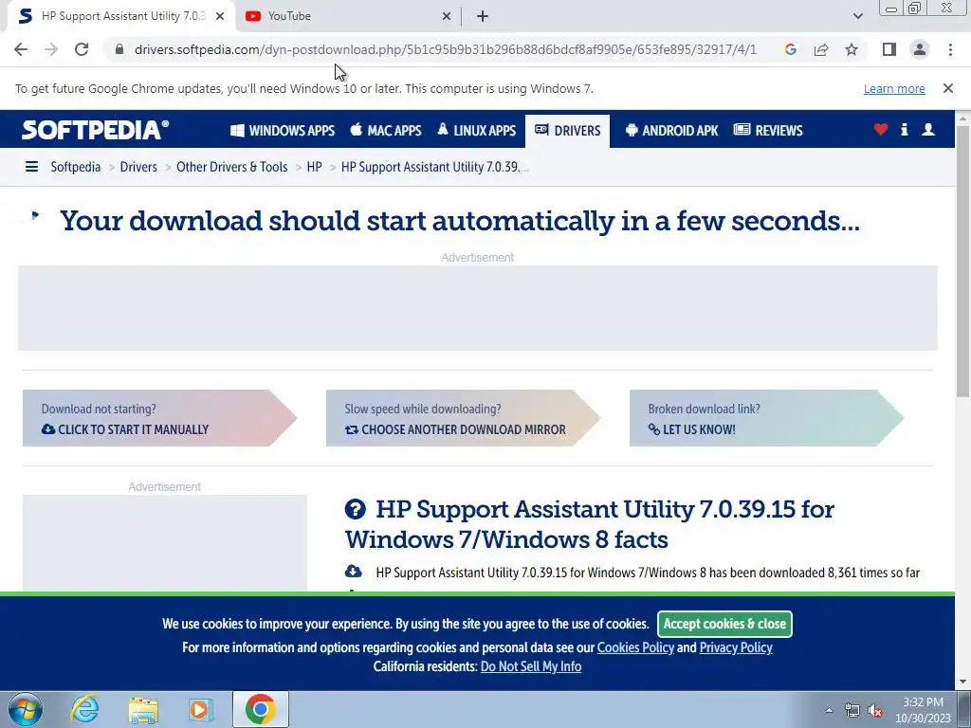
Task: Dismiss the Chrome update notification bar
Action: [x=947, y=88]
